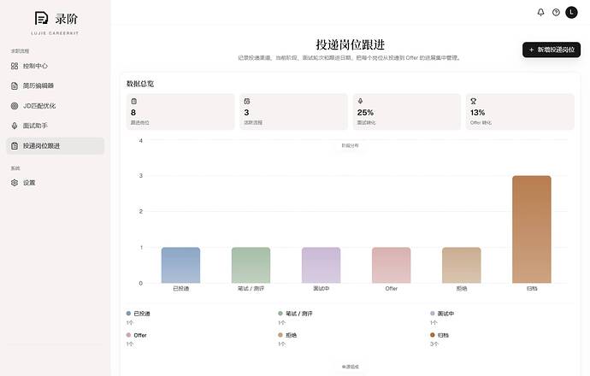
Task: Open the help question-mark icon
Action: (556, 13)
